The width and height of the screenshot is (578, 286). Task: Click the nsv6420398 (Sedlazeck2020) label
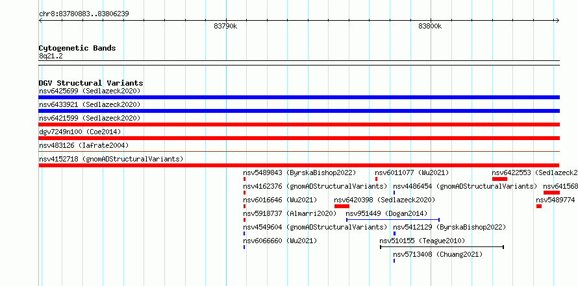[384, 200]
